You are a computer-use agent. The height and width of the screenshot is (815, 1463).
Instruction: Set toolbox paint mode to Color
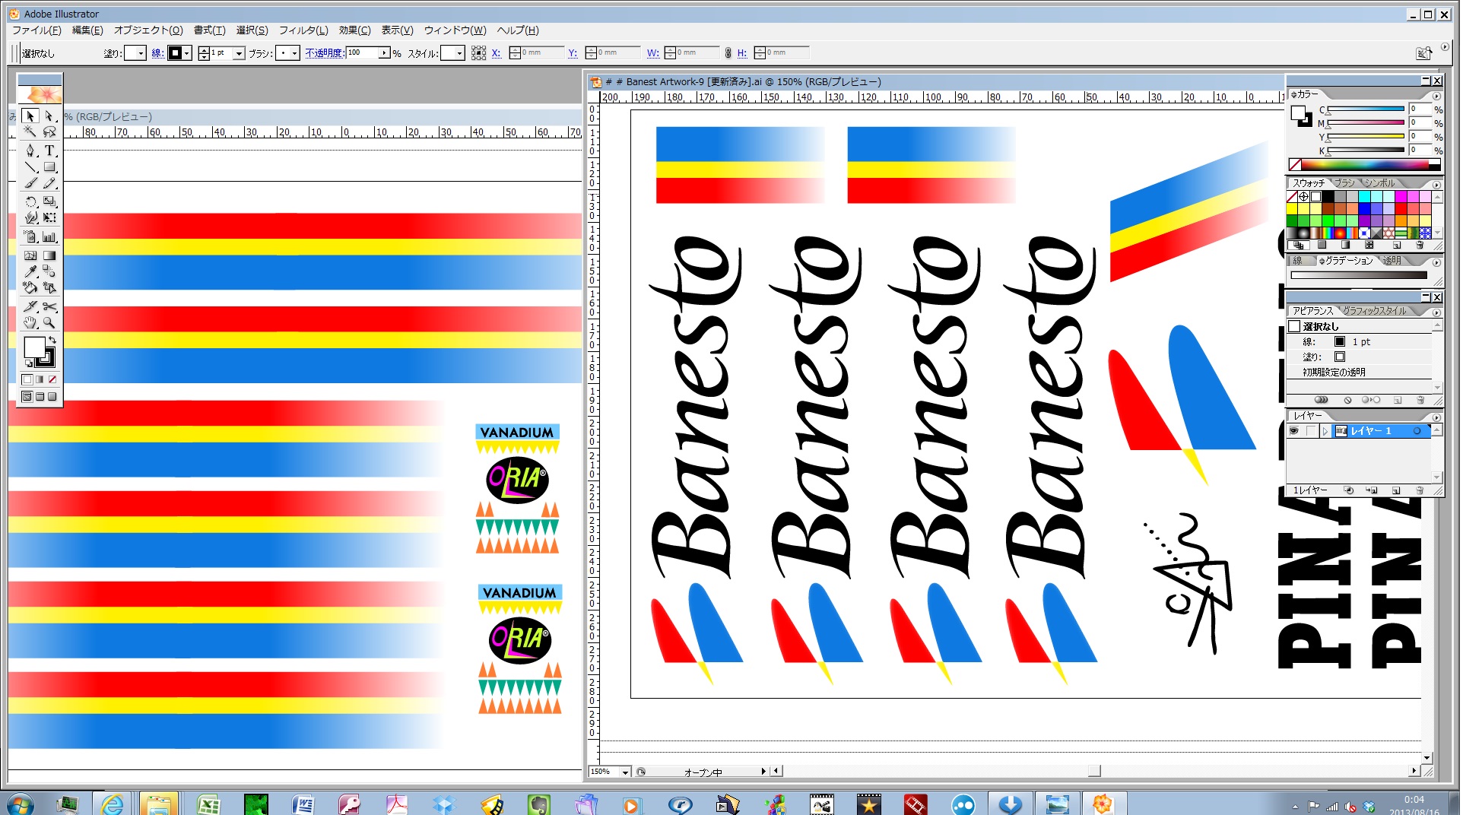[x=27, y=379]
